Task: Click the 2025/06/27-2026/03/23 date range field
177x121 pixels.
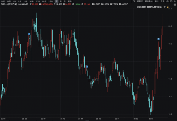Action: point(150,7)
